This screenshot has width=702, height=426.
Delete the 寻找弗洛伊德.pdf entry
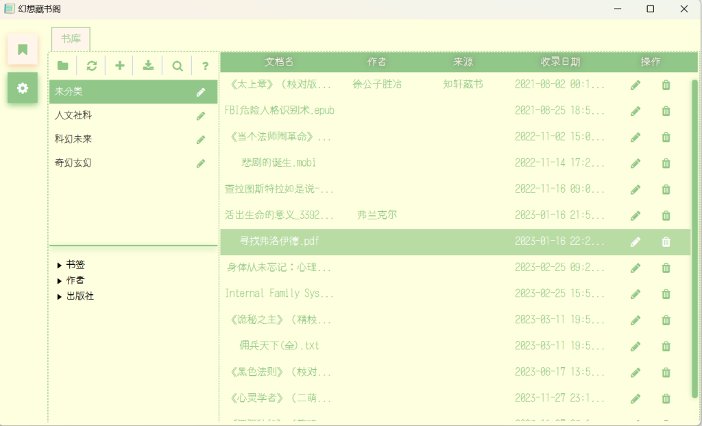click(666, 241)
